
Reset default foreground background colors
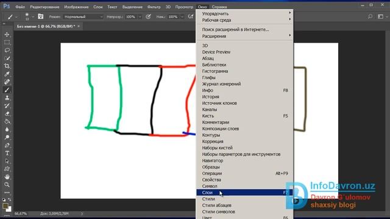pyautogui.click(x=4, y=200)
